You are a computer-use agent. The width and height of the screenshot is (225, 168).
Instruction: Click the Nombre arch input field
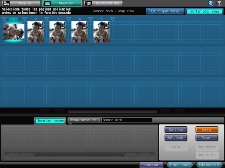pyautogui.click(x=127, y=120)
